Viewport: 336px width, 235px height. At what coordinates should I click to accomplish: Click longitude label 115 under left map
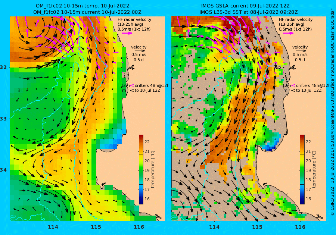[x=96, y=227]
